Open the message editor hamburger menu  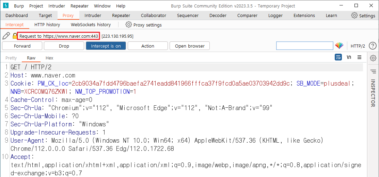(x=360, y=57)
